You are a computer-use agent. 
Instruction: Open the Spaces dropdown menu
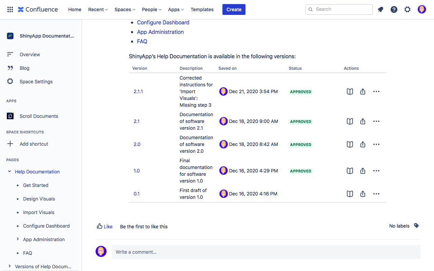coord(125,9)
